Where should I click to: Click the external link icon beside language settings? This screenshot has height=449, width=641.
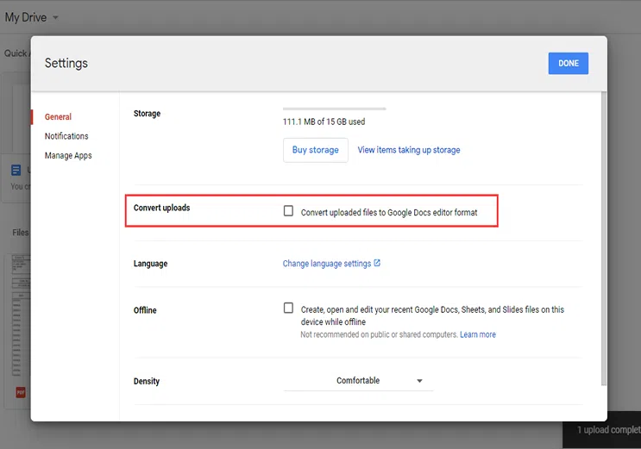point(377,263)
